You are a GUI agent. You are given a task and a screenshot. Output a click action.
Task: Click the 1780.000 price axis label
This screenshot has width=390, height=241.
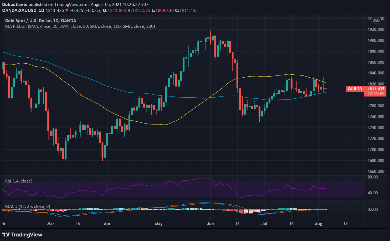375,106
